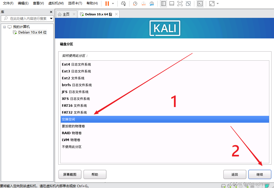This screenshot has width=274, height=188.
Task: Open the library search dropdown arrow
Action: (51, 18)
